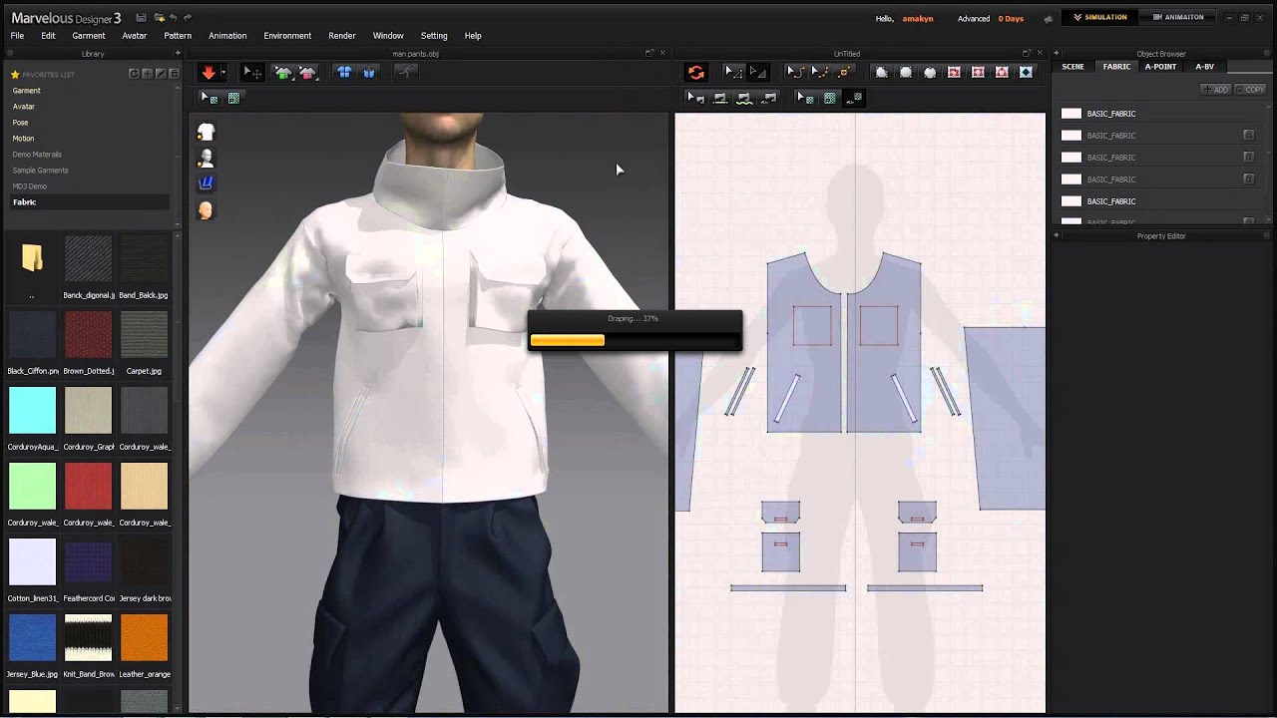The image size is (1277, 718).
Task: Switch to ANIMATION mode
Action: pos(1177,17)
